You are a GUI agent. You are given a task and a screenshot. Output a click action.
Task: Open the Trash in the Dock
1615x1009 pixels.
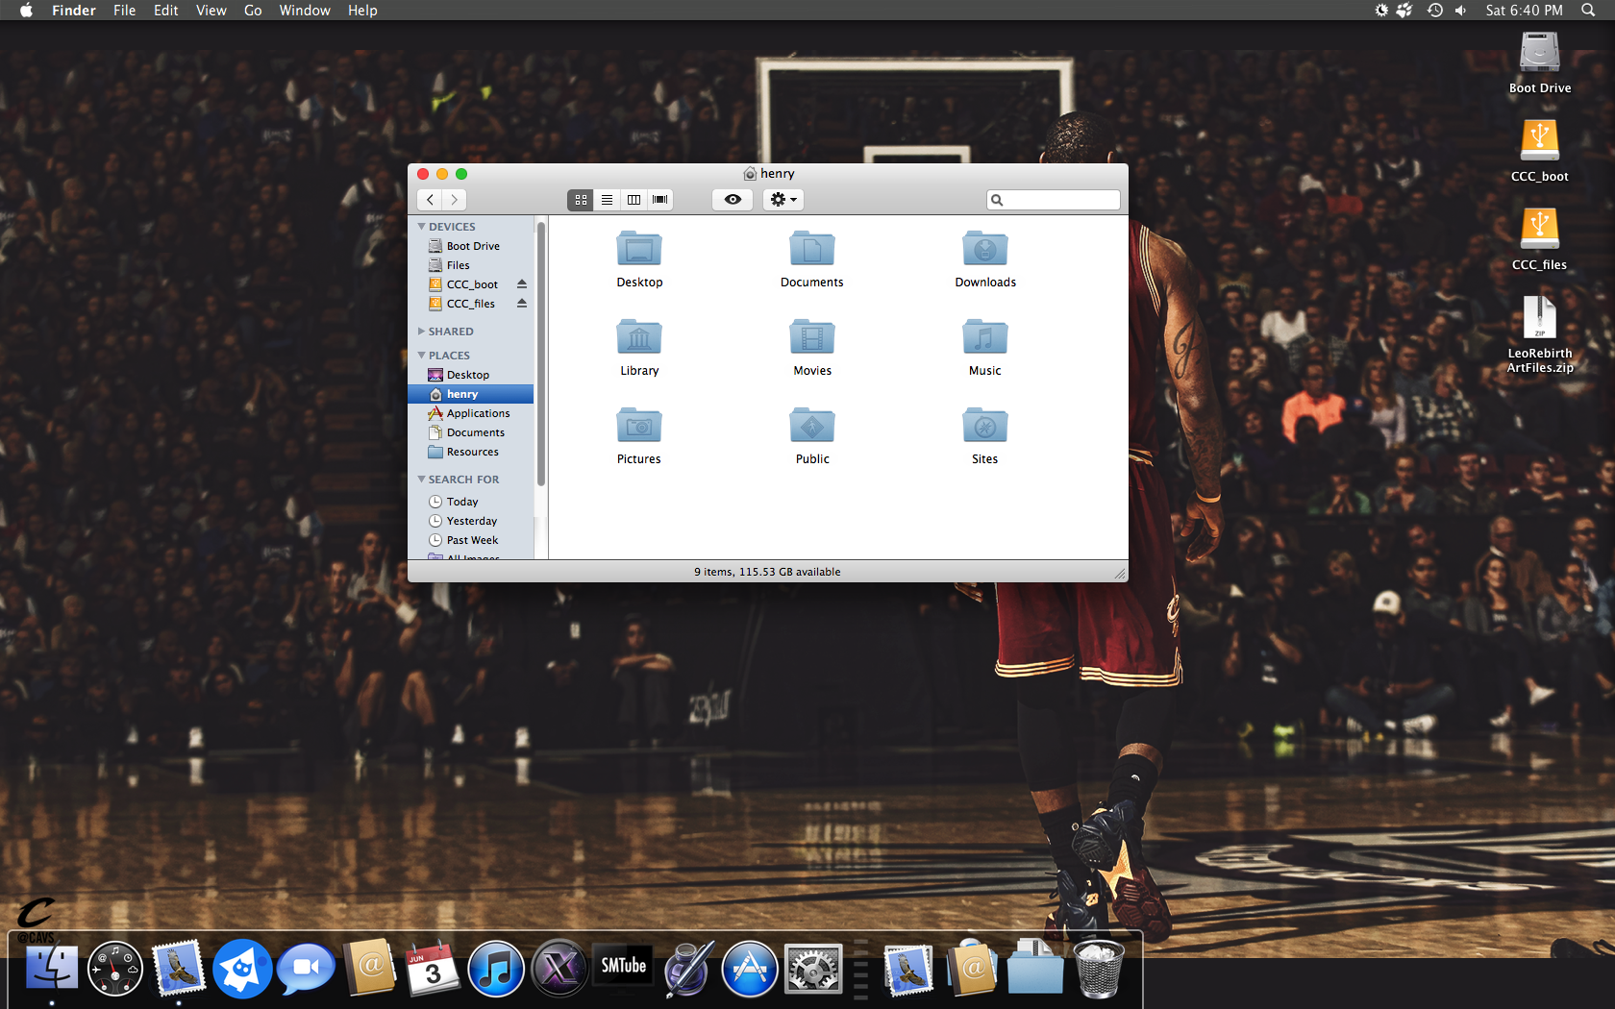pyautogui.click(x=1098, y=969)
